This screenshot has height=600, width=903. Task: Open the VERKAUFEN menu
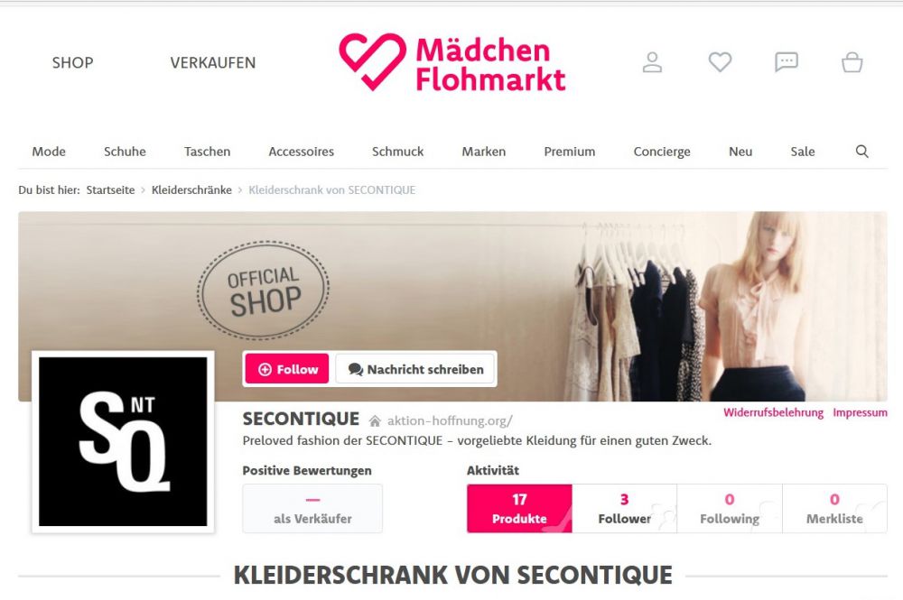[x=213, y=62]
